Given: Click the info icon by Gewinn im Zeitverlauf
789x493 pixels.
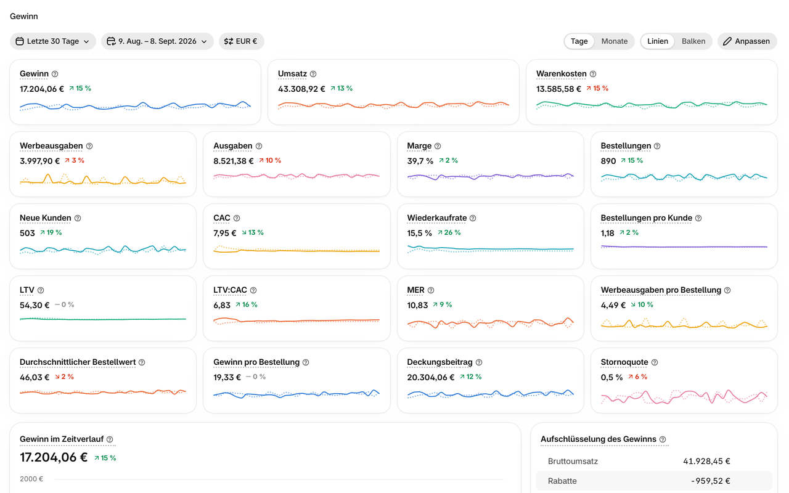Looking at the screenshot, I should pos(110,439).
